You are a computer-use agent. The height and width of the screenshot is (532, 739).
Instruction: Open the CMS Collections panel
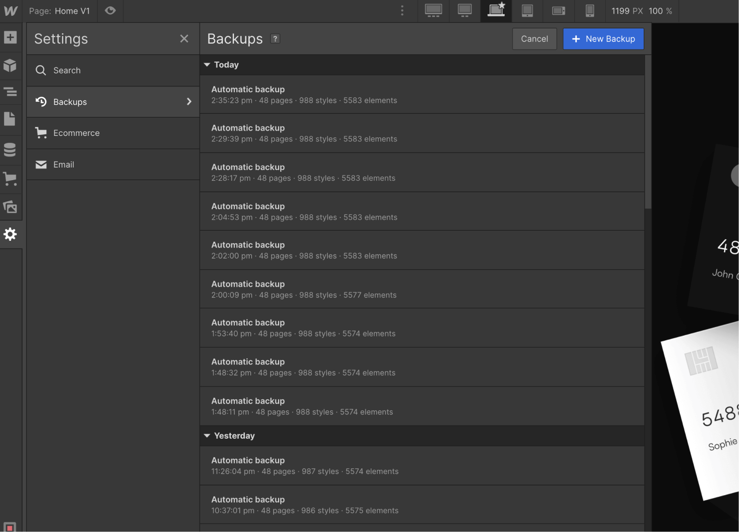point(11,150)
